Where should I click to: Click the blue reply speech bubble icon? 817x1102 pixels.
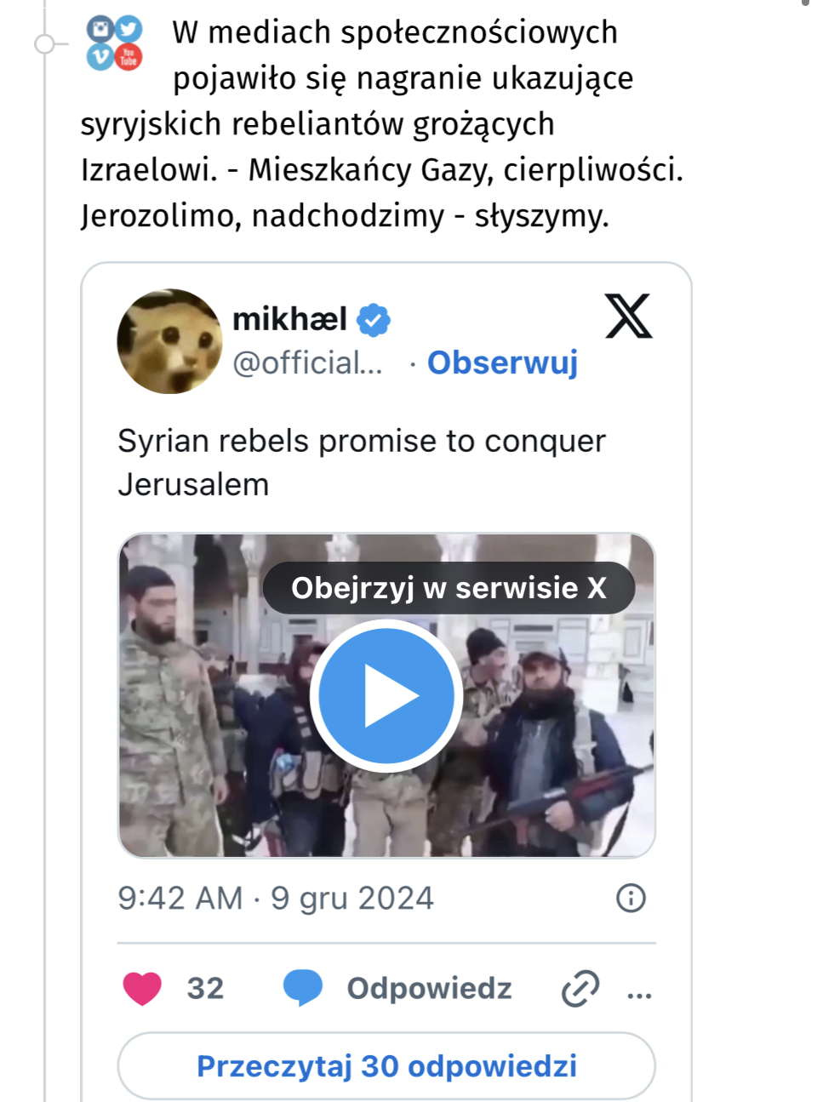pyautogui.click(x=302, y=988)
